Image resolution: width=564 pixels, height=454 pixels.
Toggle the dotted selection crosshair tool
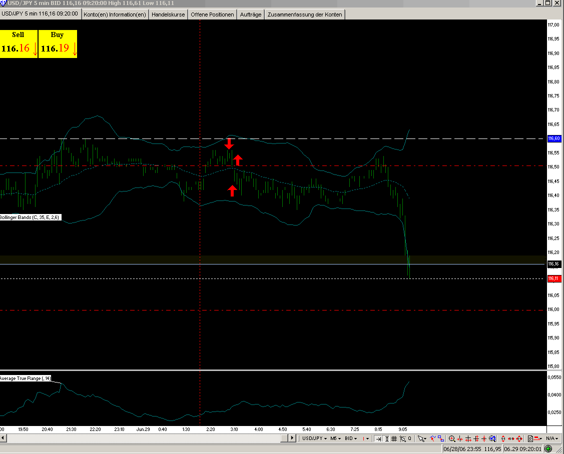pos(401,438)
